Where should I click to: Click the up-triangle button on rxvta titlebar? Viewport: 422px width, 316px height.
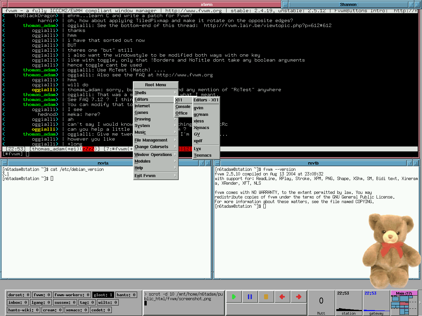(x=208, y=163)
